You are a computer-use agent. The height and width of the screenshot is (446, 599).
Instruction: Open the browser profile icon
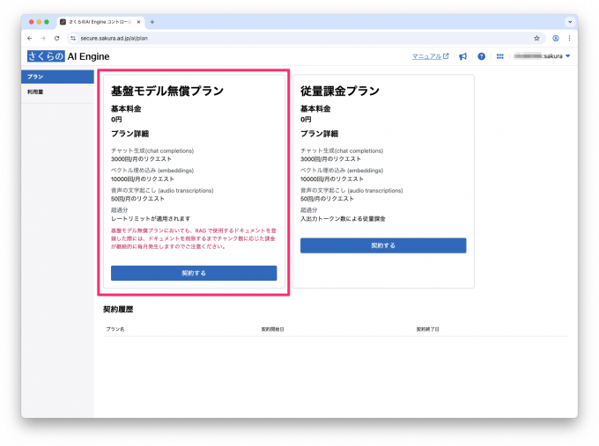[556, 38]
